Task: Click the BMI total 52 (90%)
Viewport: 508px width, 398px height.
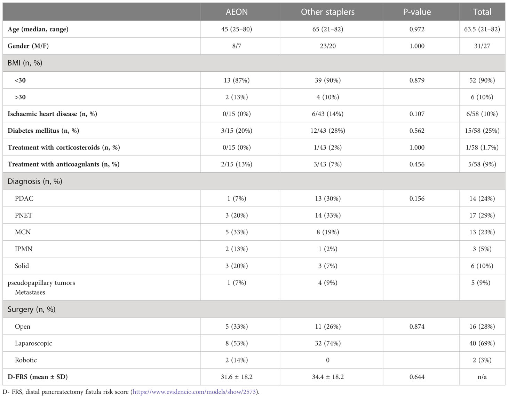Action: coord(482,80)
